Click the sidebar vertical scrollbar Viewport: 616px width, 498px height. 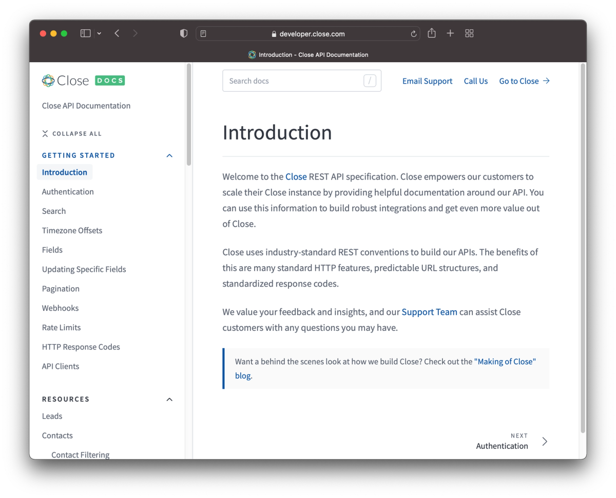point(189,114)
